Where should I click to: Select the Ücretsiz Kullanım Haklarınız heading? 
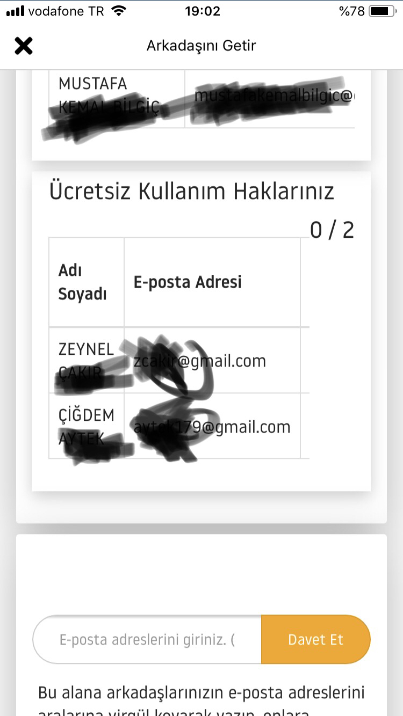click(x=192, y=192)
